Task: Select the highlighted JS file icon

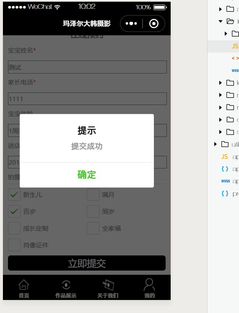Action: coord(235,46)
